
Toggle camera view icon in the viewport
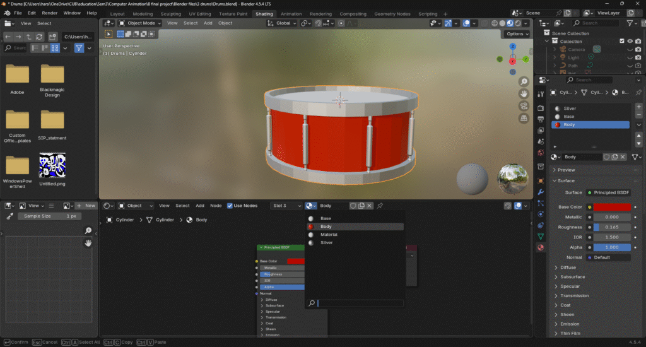(524, 106)
